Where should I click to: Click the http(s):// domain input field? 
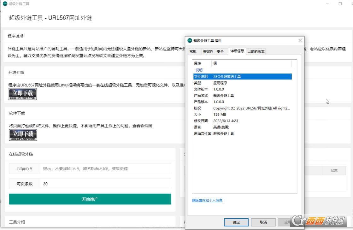pyautogui.click(x=105, y=168)
